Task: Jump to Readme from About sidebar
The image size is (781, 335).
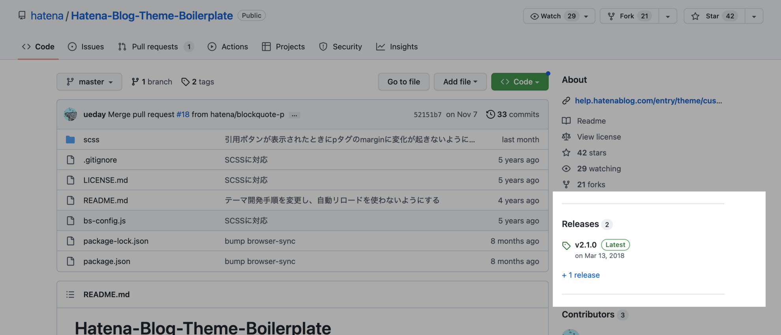Action: [591, 121]
